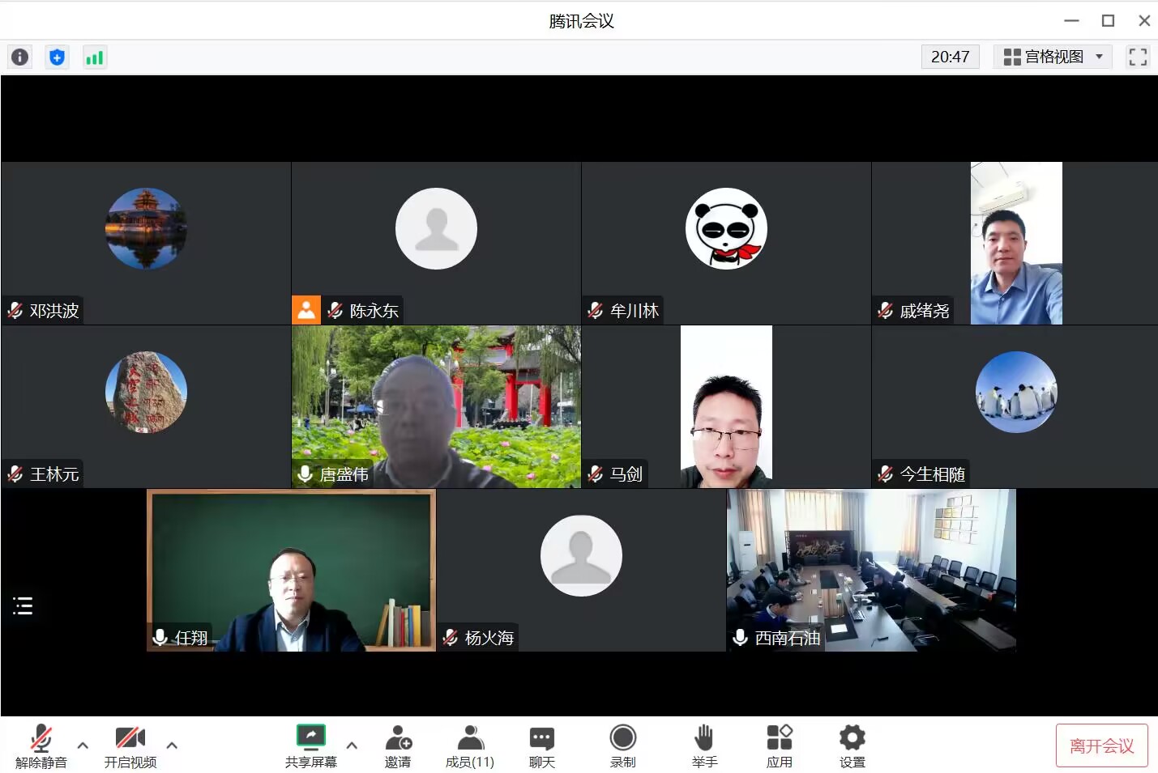Maximize the 腾讯会议 window

point(1108,20)
